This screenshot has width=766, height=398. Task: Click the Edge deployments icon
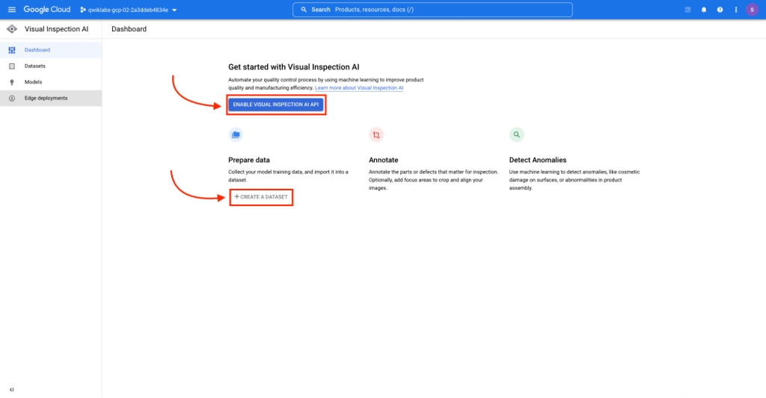coord(12,99)
